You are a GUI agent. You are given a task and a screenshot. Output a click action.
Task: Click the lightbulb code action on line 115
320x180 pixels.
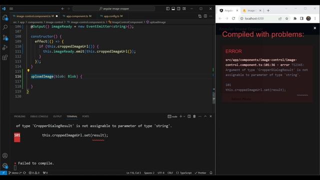click(x=28, y=70)
